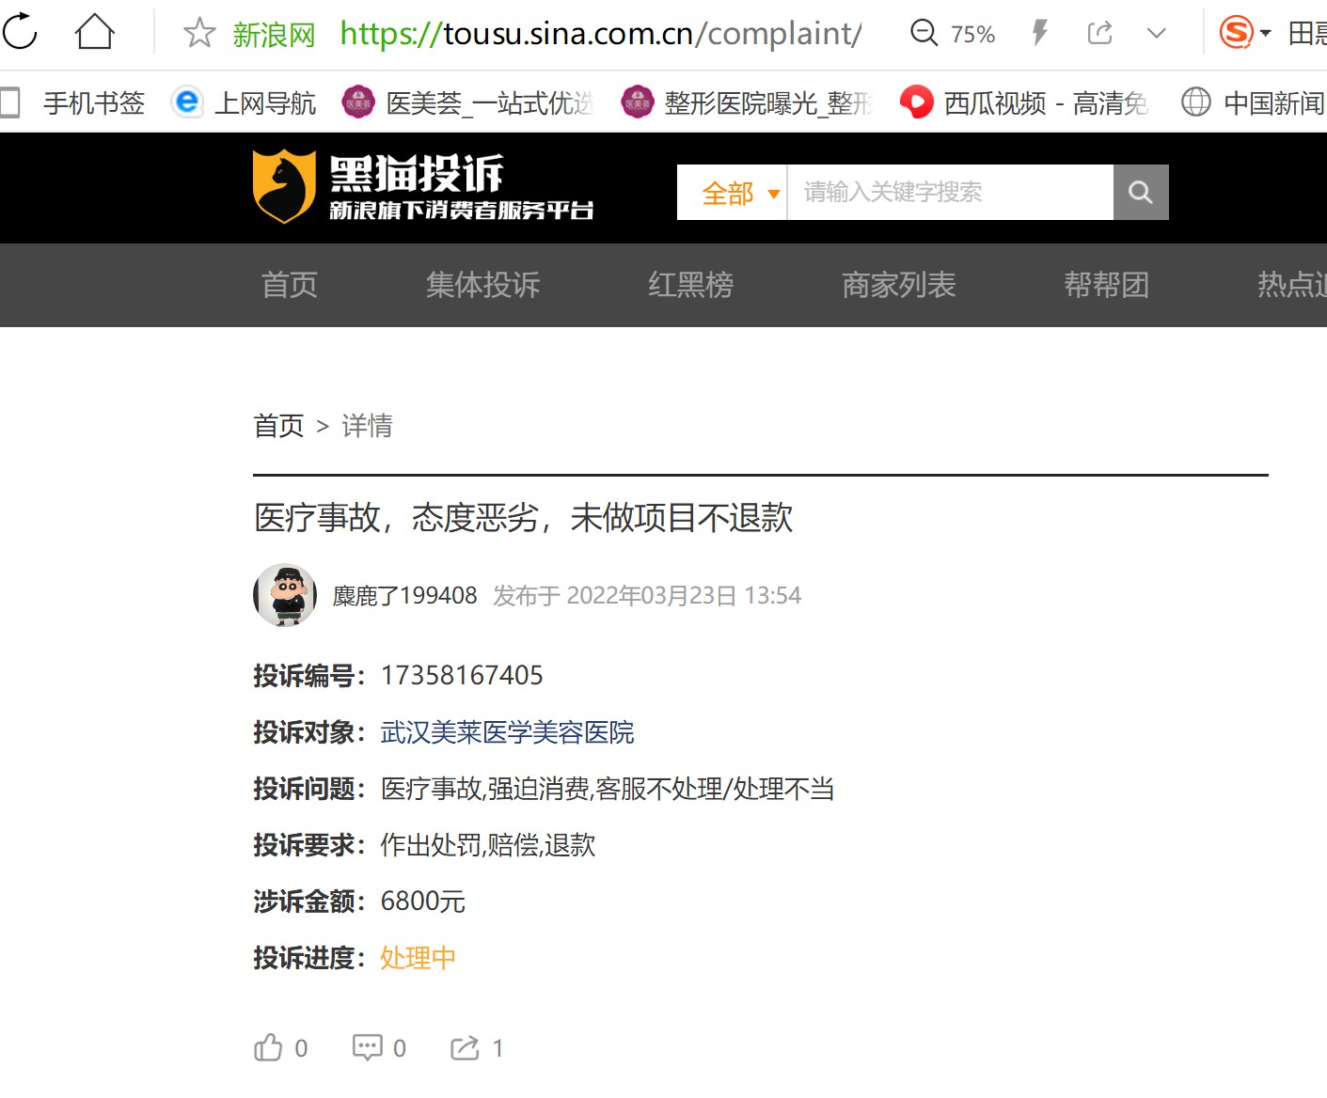Open the 武汉美莱医学美容医院 merchant link
Screen dimensions: 1327x1098
point(508,732)
